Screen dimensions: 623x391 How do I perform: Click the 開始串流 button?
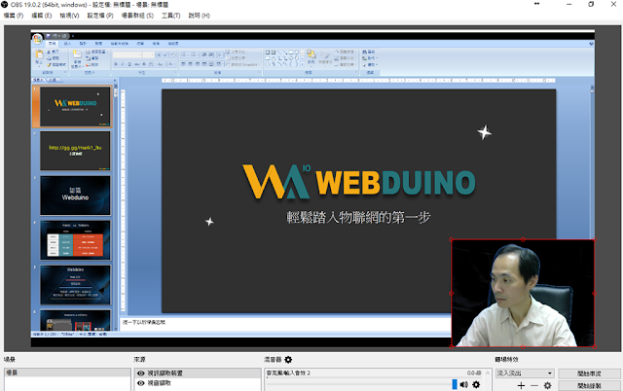click(x=589, y=373)
